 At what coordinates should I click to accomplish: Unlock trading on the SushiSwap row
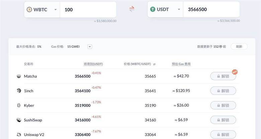click(x=223, y=120)
